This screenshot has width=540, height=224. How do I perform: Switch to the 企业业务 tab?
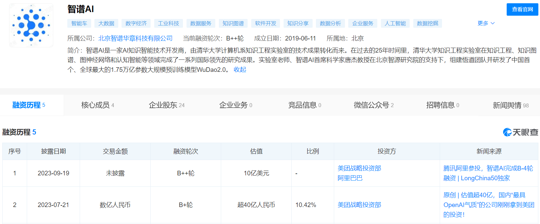[x=236, y=105]
